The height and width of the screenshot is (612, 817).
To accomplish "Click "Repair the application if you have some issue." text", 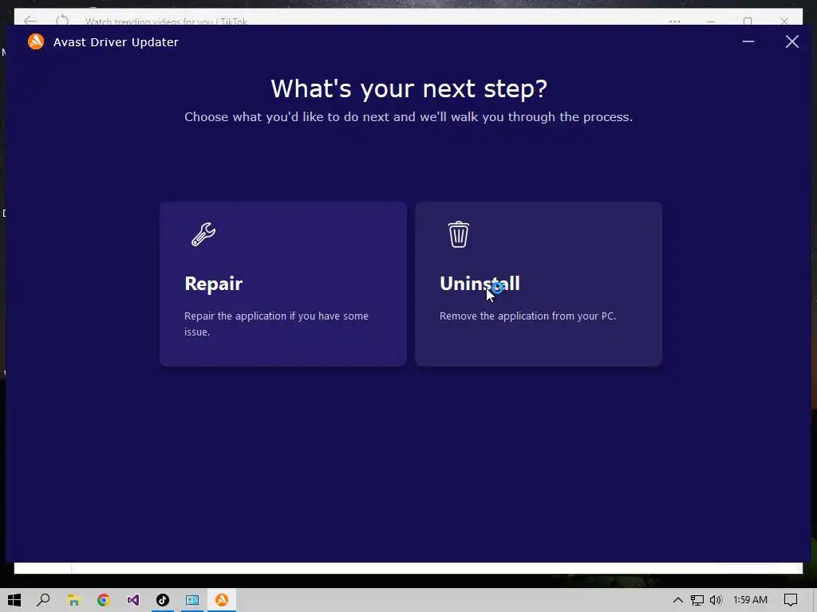I will coord(276,324).
